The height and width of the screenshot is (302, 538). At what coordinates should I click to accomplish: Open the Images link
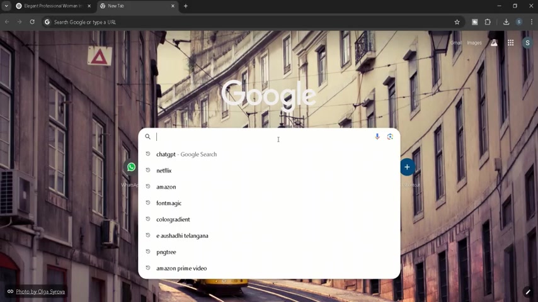pos(474,43)
